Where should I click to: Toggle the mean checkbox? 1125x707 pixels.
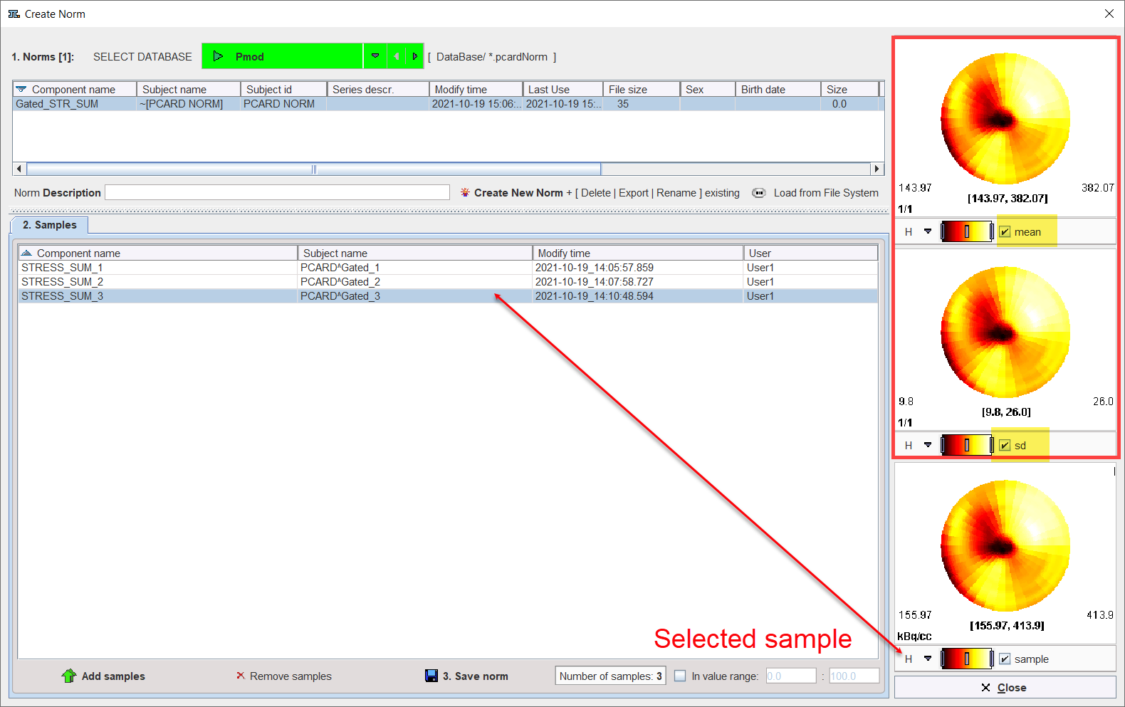point(1005,231)
